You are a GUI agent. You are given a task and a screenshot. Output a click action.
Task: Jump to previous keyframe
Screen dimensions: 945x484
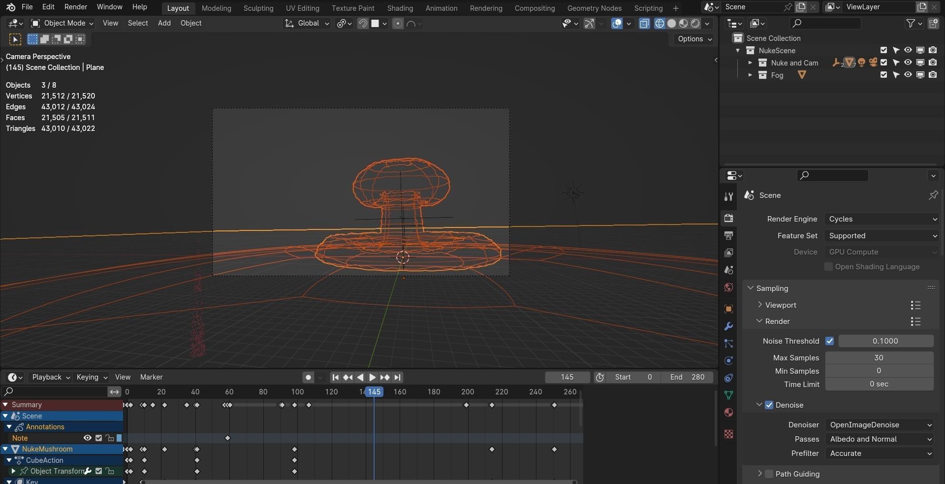pyautogui.click(x=348, y=377)
